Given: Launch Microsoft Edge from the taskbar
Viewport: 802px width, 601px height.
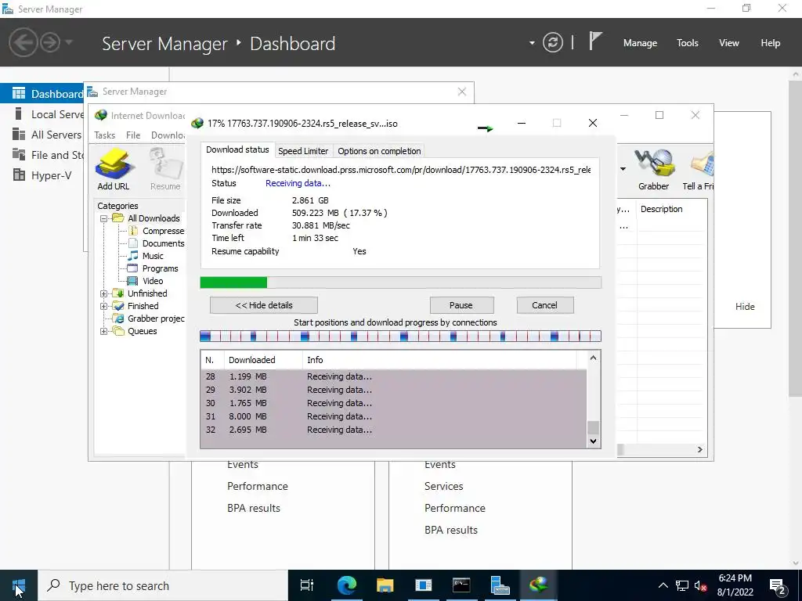Looking at the screenshot, I should pos(346,585).
